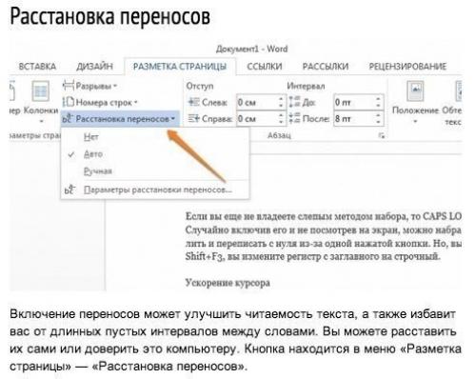Edit the До spacing field
Screen dimensions: 476x379
tap(353, 102)
